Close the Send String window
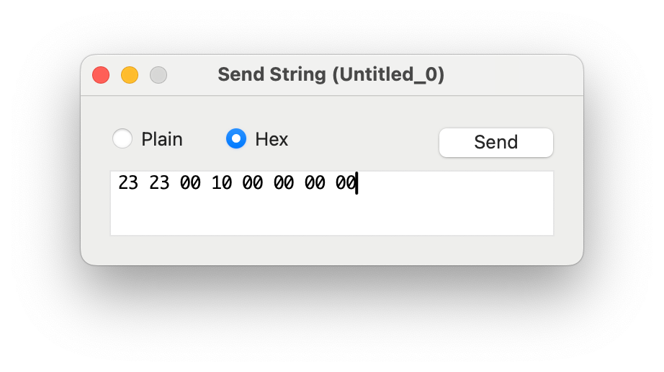This screenshot has height=372, width=664. pyautogui.click(x=101, y=75)
